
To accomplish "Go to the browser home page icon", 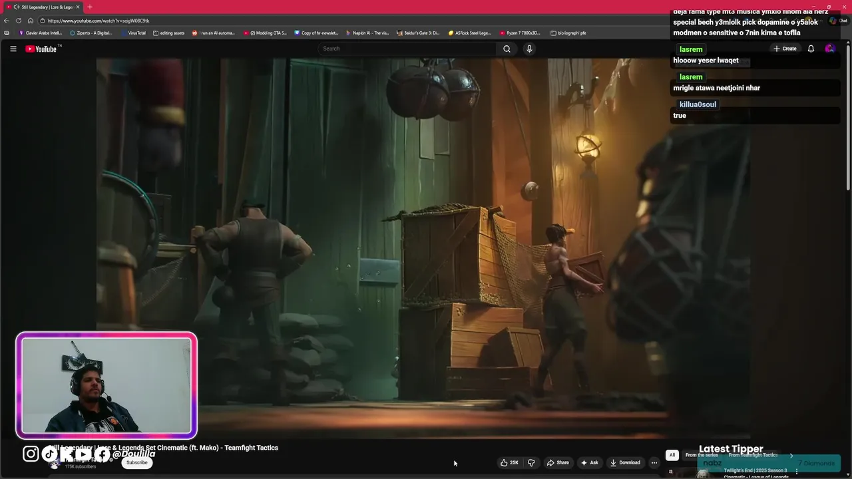I will click(x=30, y=21).
